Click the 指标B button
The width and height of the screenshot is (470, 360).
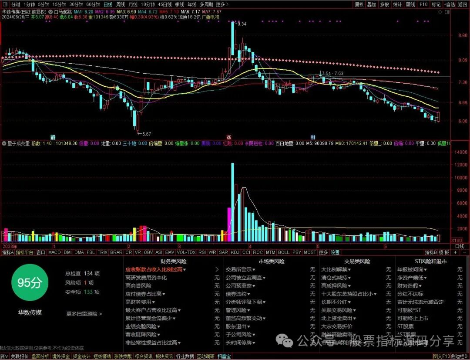click(x=431, y=252)
